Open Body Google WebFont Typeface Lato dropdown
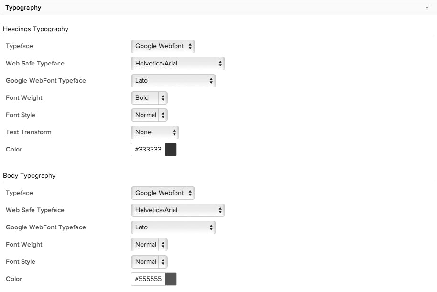437x292 pixels. (x=173, y=227)
